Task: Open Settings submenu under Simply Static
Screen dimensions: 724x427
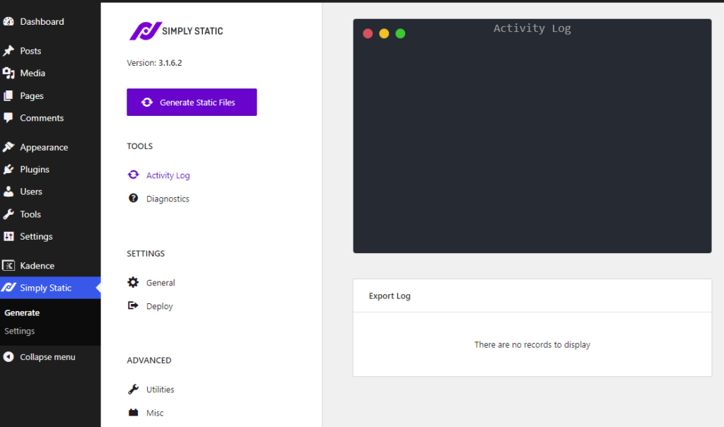Action: click(x=19, y=331)
